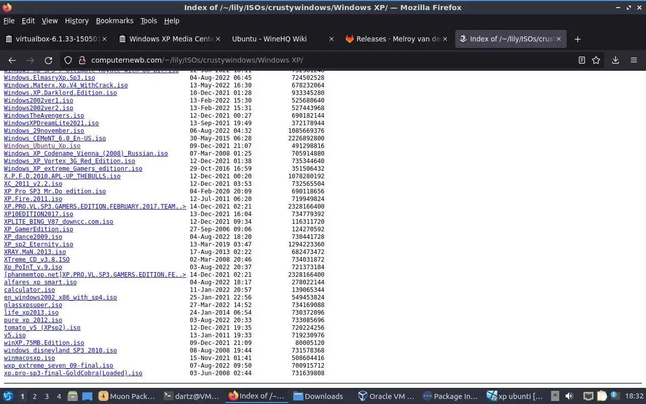Switch to workspace 2
646x404 pixels.
point(34,396)
